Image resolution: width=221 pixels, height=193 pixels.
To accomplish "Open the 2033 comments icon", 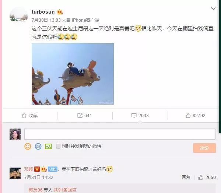I will [140, 115].
